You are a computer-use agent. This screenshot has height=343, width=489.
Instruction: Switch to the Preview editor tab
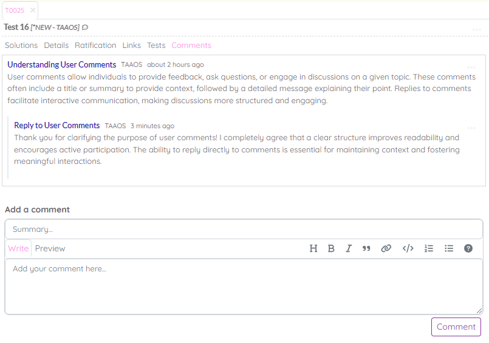(50, 248)
